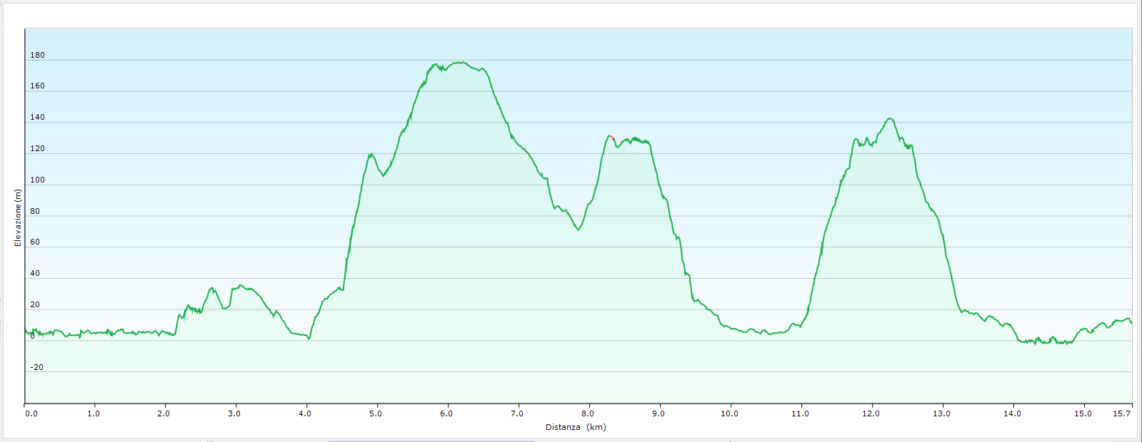Click the final 15.7 distance axis label
This screenshot has height=442, width=1142.
pyautogui.click(x=1122, y=413)
